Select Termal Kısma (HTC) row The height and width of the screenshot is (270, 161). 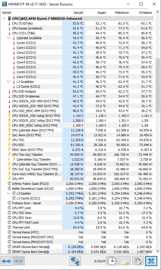77,232
